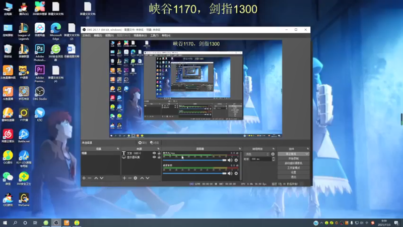Move the source down in Sources panel
The height and width of the screenshot is (227, 403).
[148, 178]
